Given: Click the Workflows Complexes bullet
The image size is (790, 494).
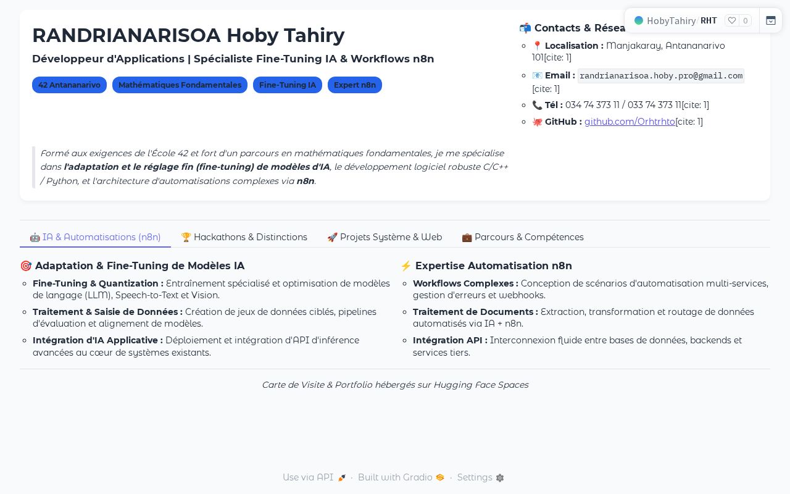Looking at the screenshot, I should pos(591,289).
